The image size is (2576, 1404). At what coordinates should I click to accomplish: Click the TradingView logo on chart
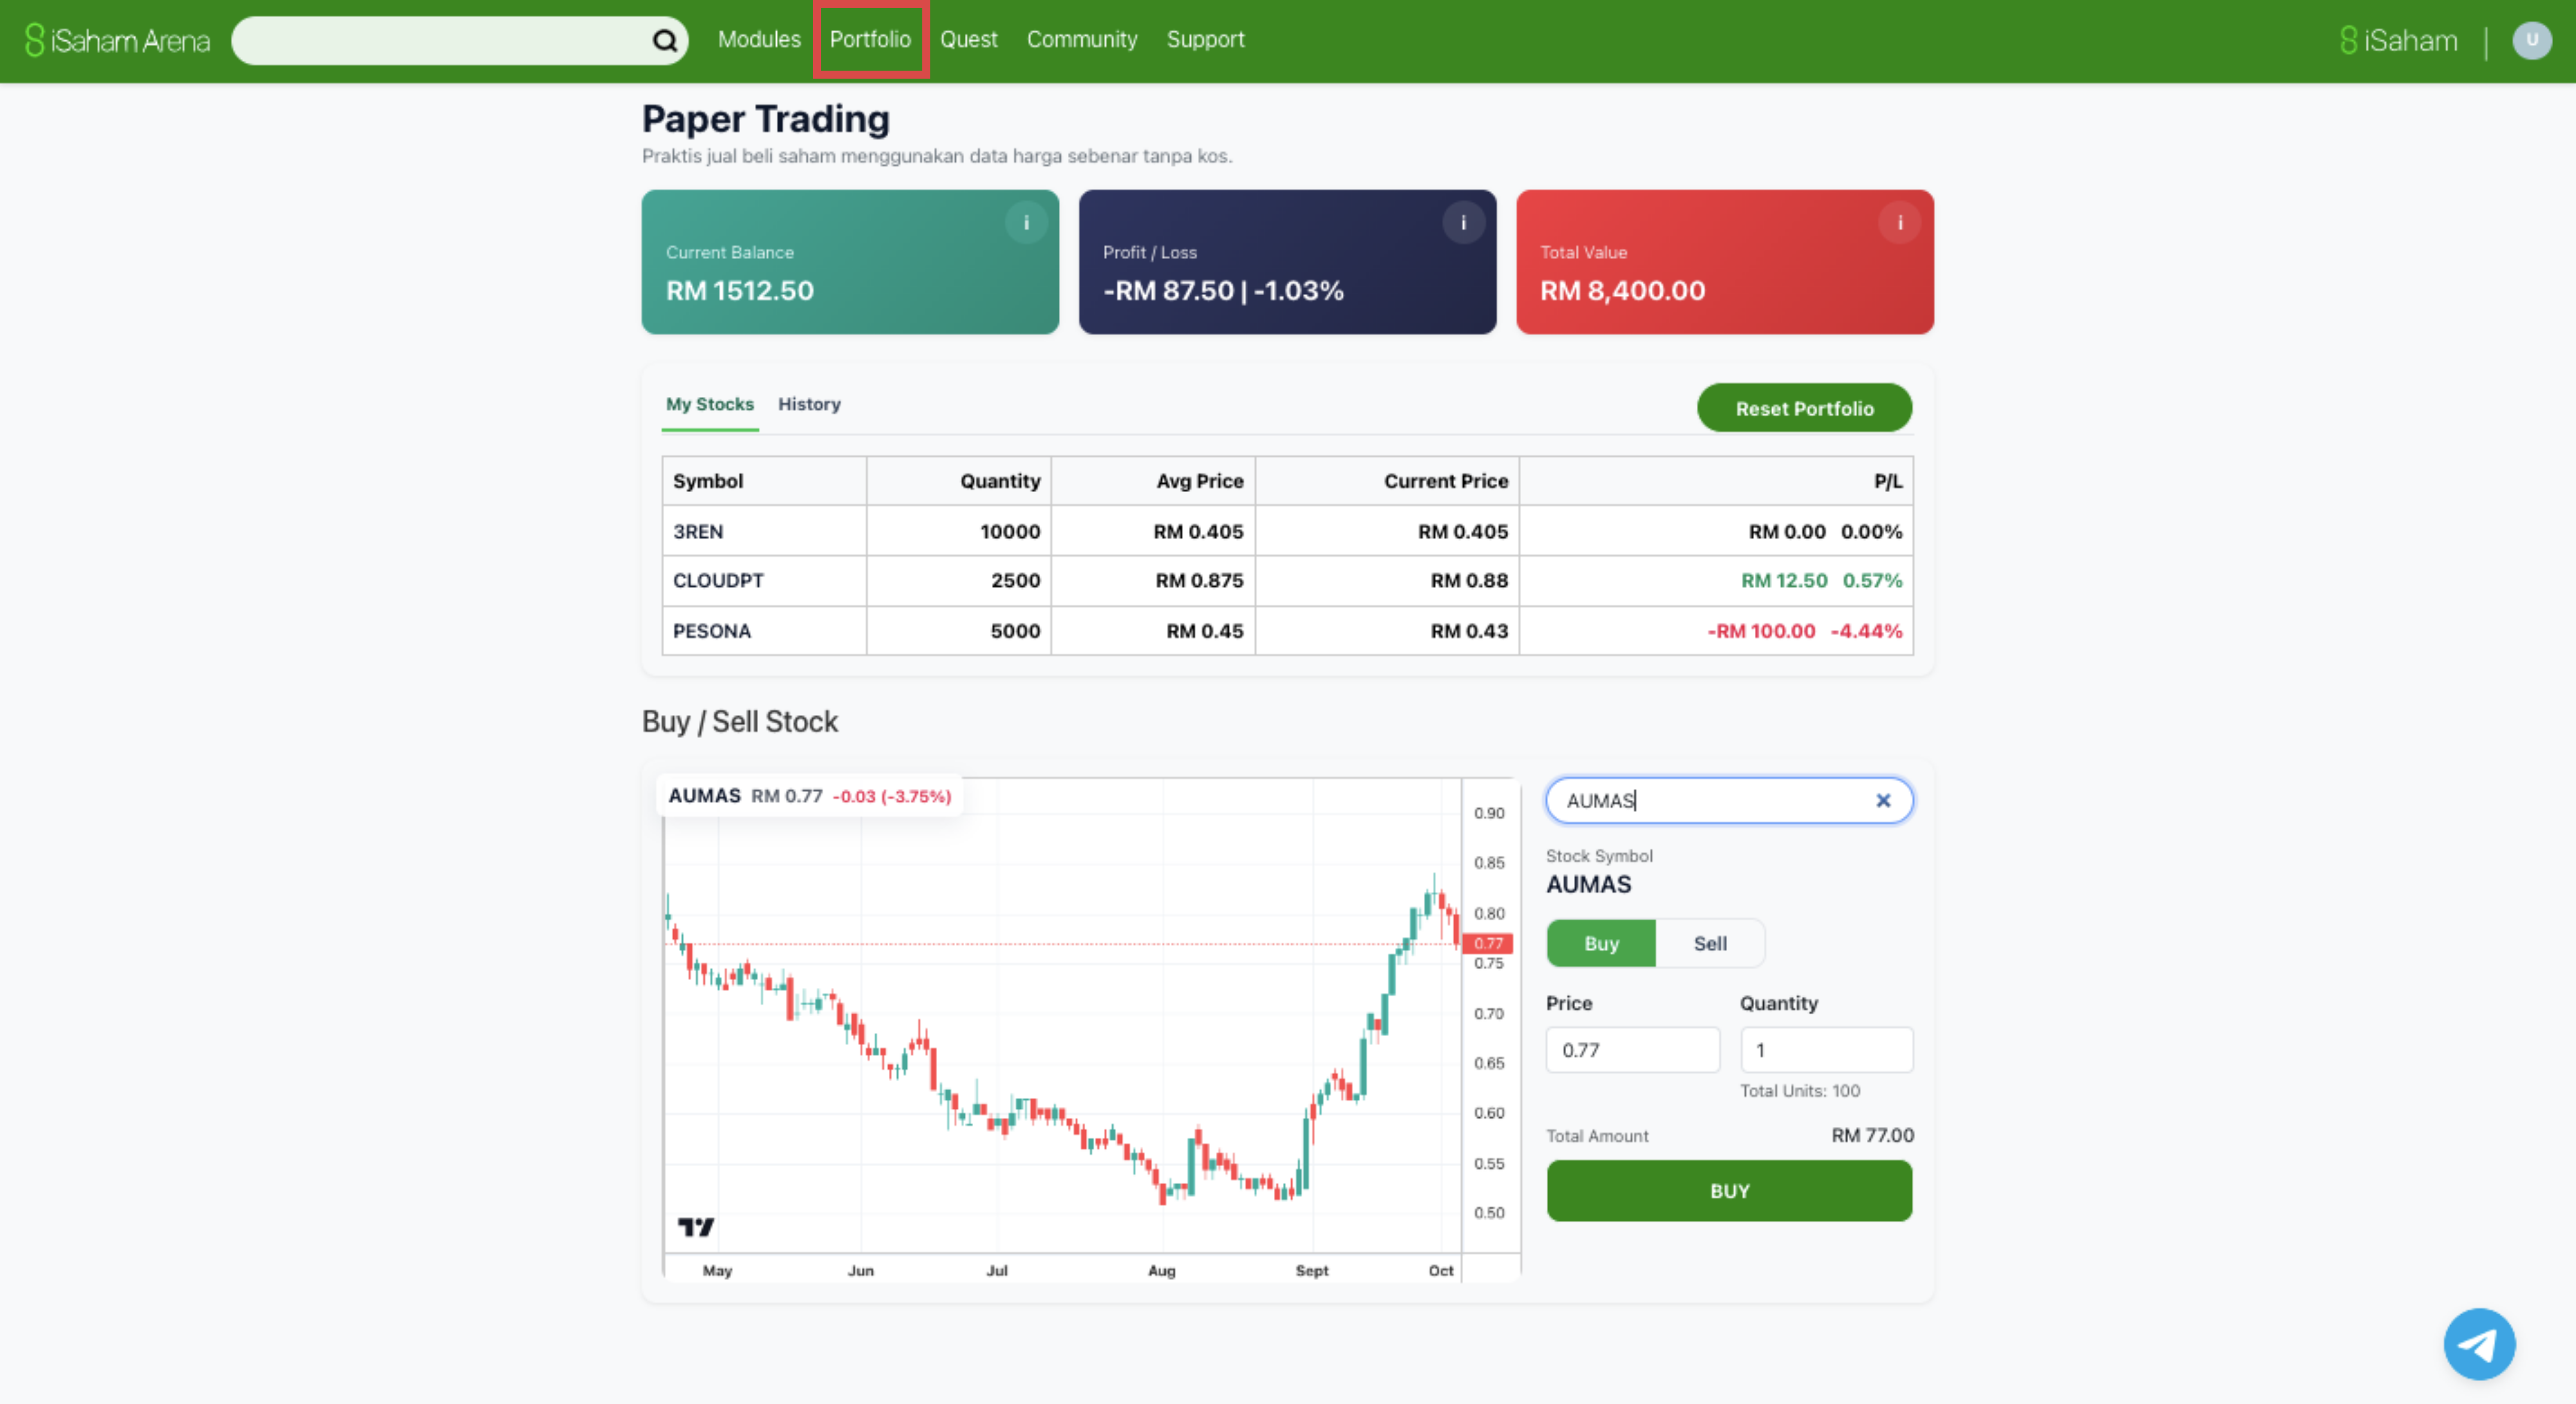click(696, 1226)
